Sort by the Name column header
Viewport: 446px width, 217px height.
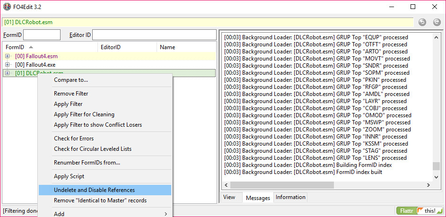(186, 47)
